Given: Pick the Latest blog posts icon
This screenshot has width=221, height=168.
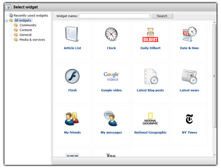Looking at the screenshot, I should (151, 76).
